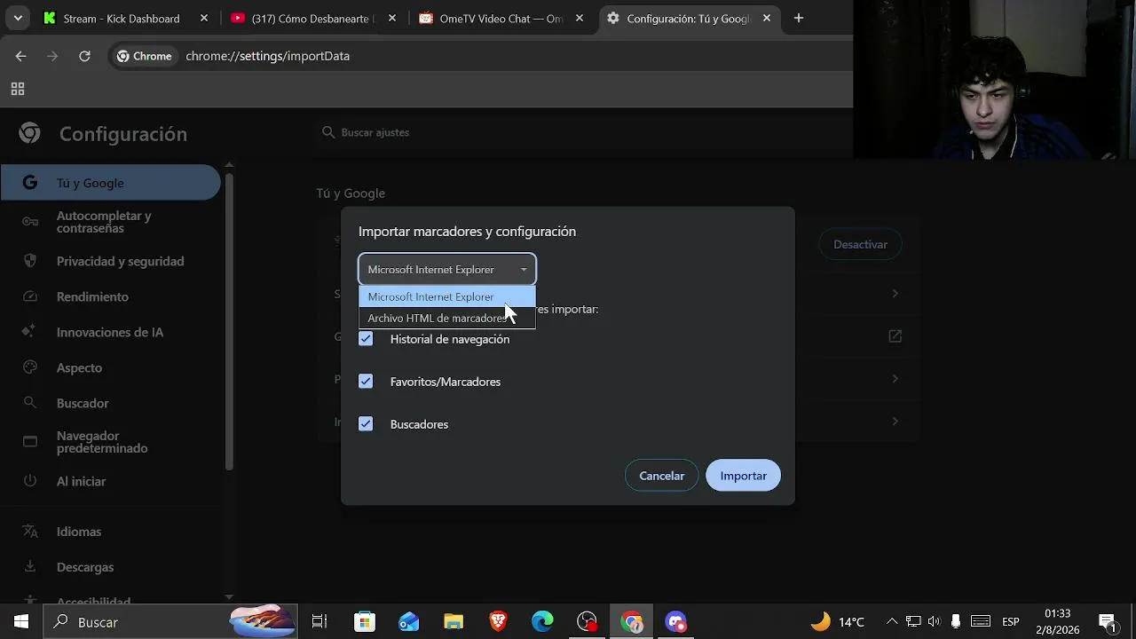Close the OmeTV Video Chat tab
This screenshot has width=1136, height=639.
click(580, 18)
